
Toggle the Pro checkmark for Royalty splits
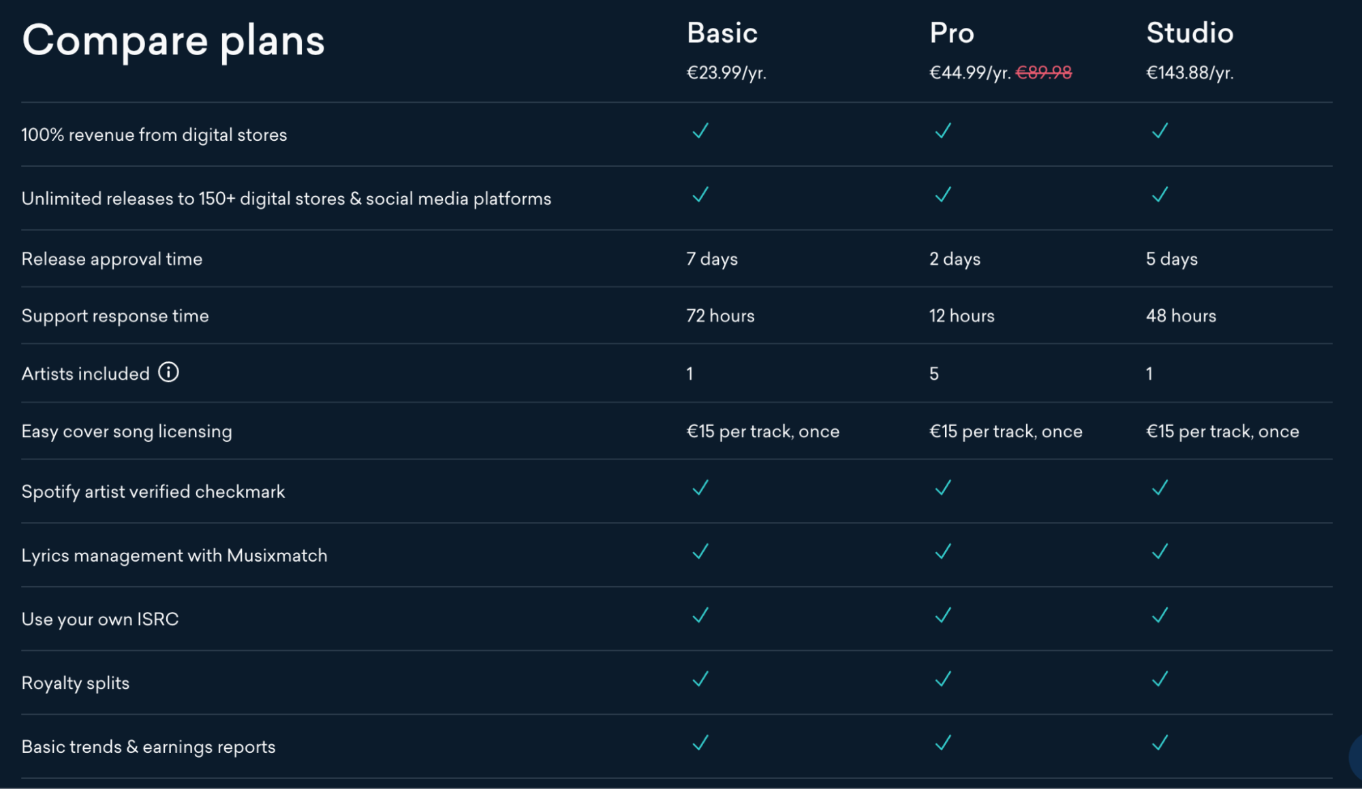944,679
